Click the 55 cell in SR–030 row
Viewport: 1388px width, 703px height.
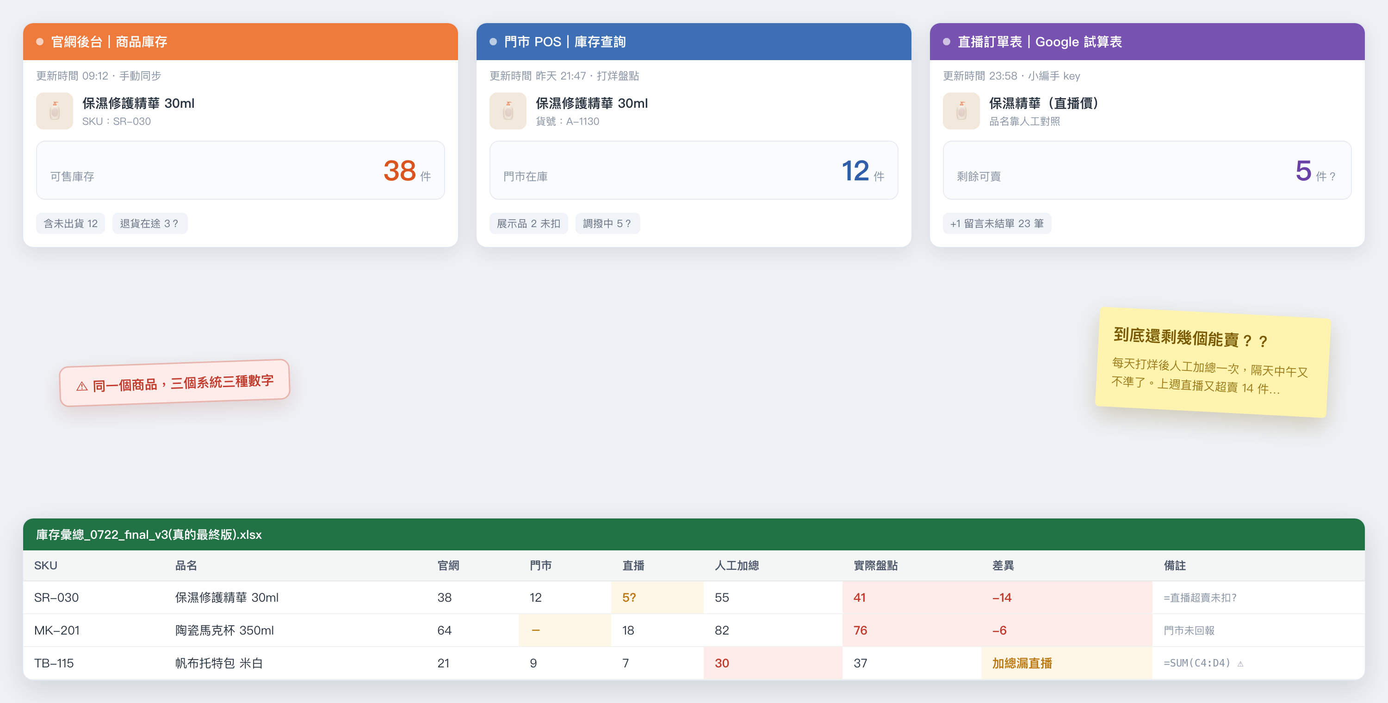(x=773, y=598)
